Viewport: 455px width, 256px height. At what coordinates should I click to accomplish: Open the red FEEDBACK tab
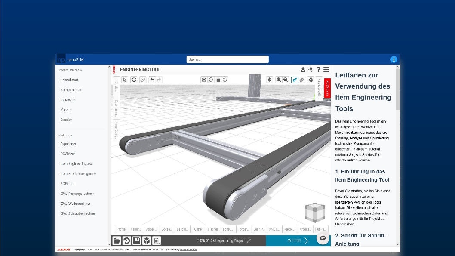[x=327, y=88]
